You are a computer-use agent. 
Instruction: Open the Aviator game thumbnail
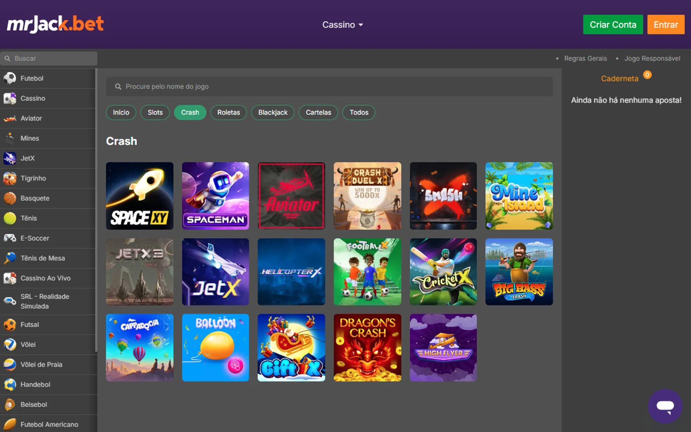pos(292,196)
